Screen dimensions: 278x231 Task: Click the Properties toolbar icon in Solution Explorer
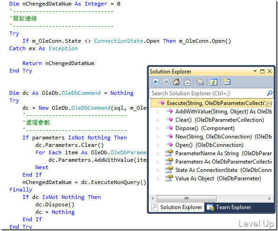tap(227, 82)
